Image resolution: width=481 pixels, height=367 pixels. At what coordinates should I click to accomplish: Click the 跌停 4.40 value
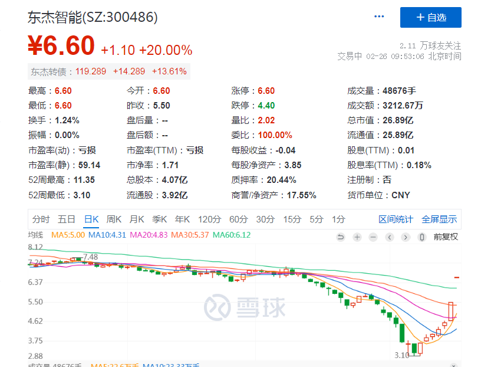pyautogui.click(x=266, y=106)
